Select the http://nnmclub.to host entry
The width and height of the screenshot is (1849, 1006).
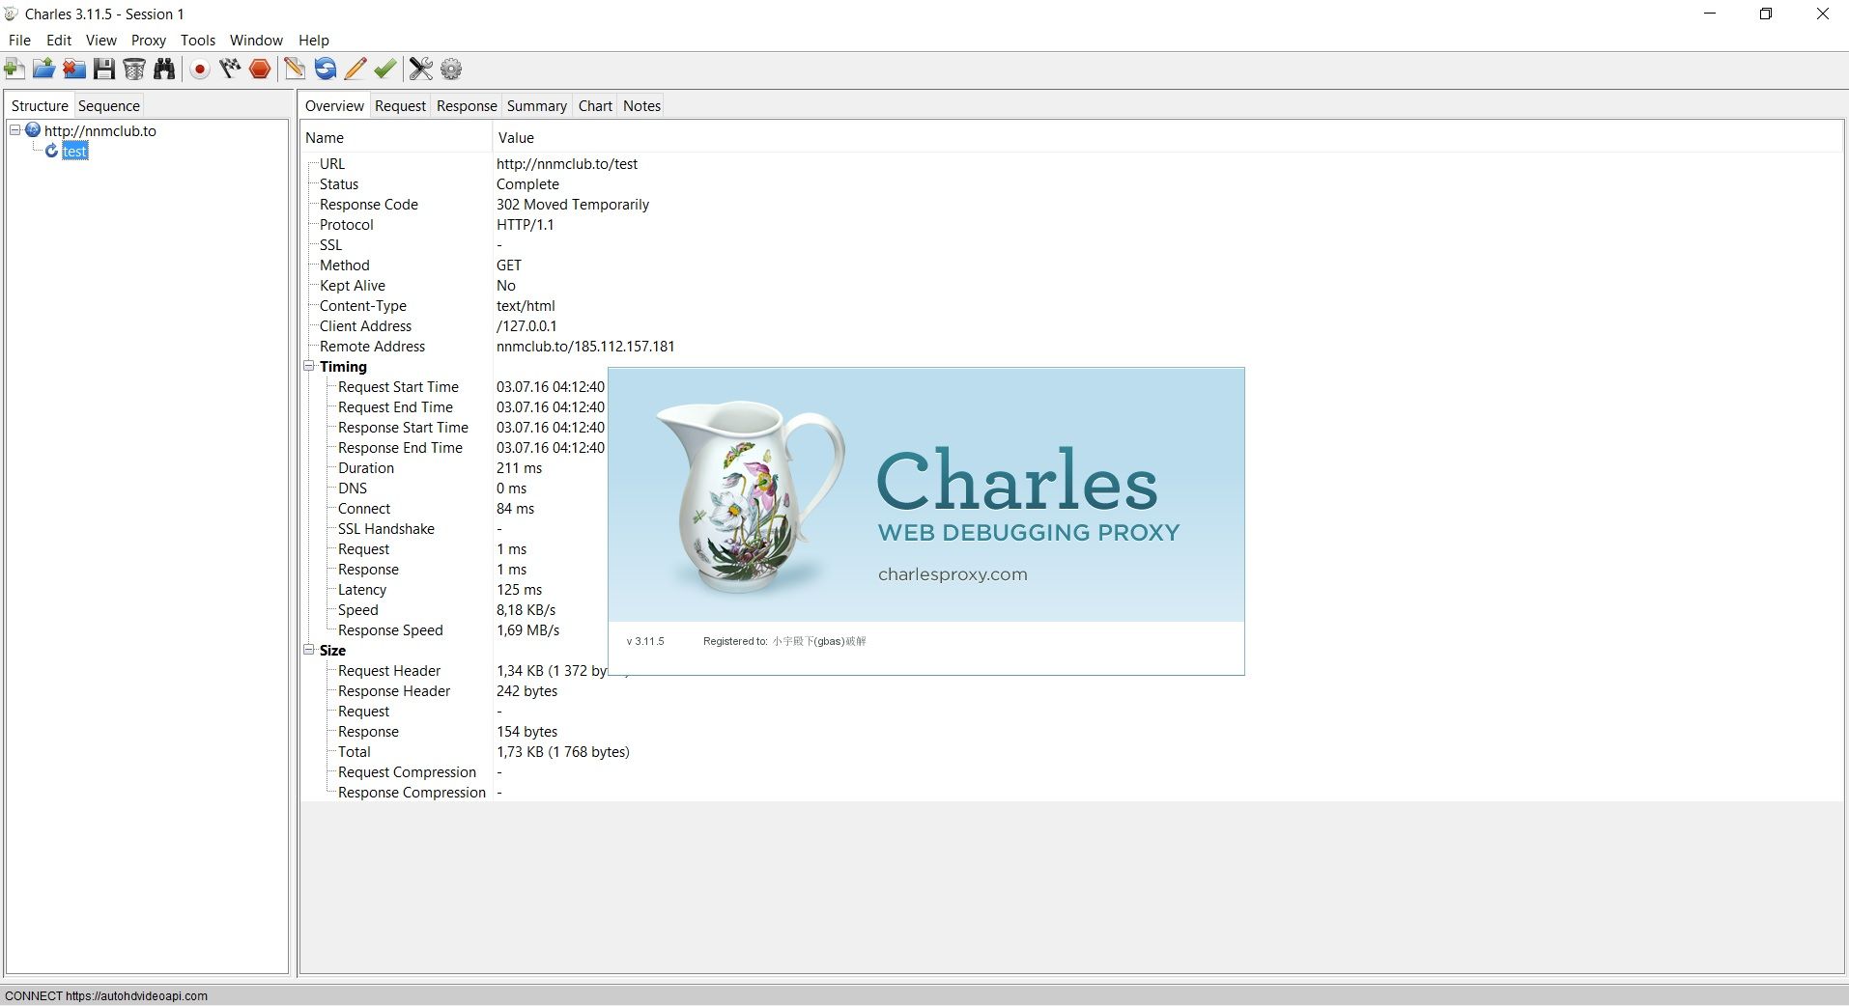click(x=100, y=130)
